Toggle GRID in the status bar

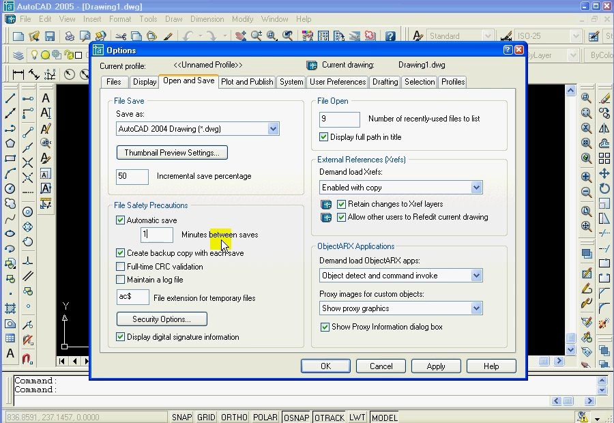pyautogui.click(x=206, y=418)
